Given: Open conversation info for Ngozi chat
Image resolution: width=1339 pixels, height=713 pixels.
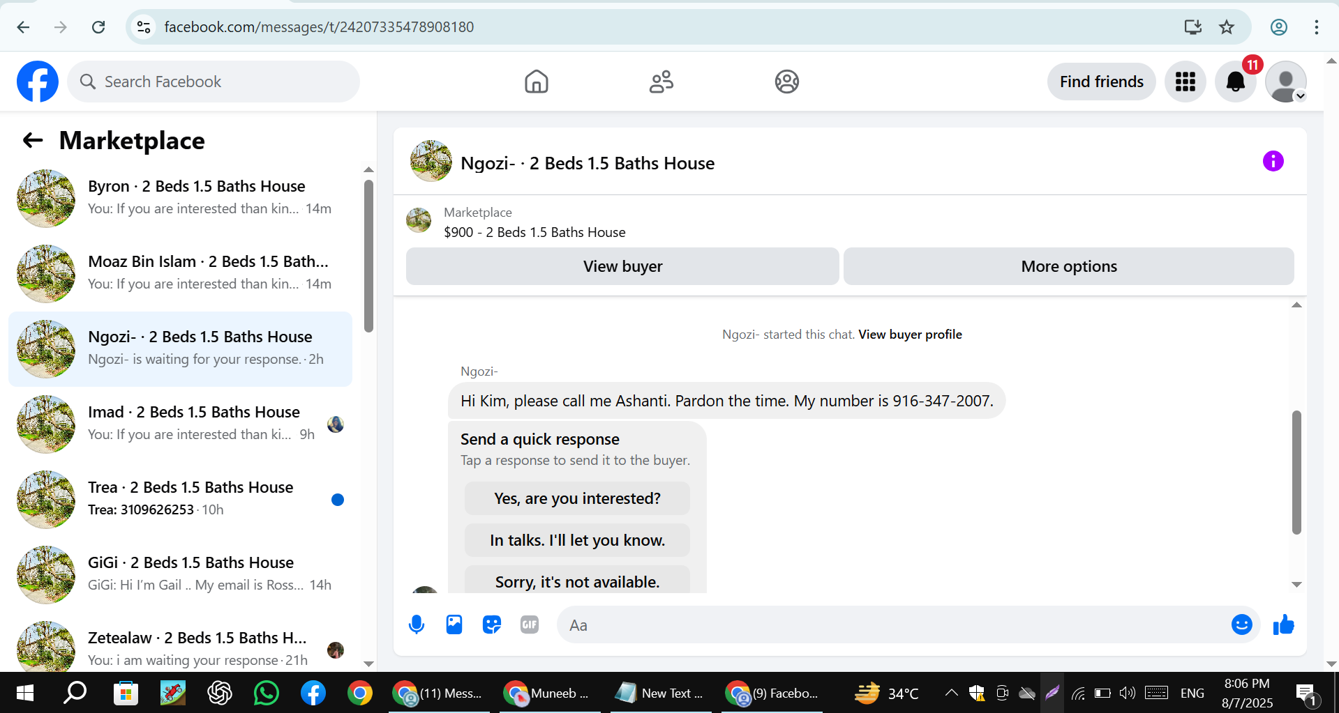Looking at the screenshot, I should click(1273, 161).
